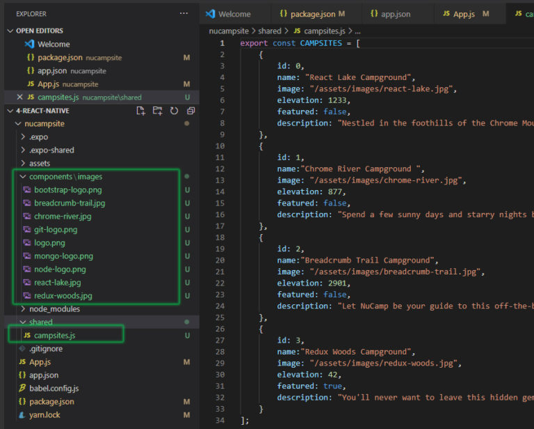The image size is (534, 429).
Task: Switch to the package.json tab
Action: [x=316, y=14]
